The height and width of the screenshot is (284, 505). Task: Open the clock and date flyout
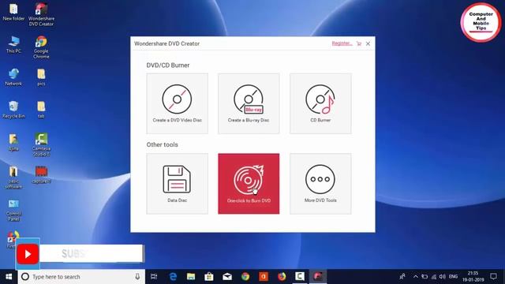pos(473,277)
